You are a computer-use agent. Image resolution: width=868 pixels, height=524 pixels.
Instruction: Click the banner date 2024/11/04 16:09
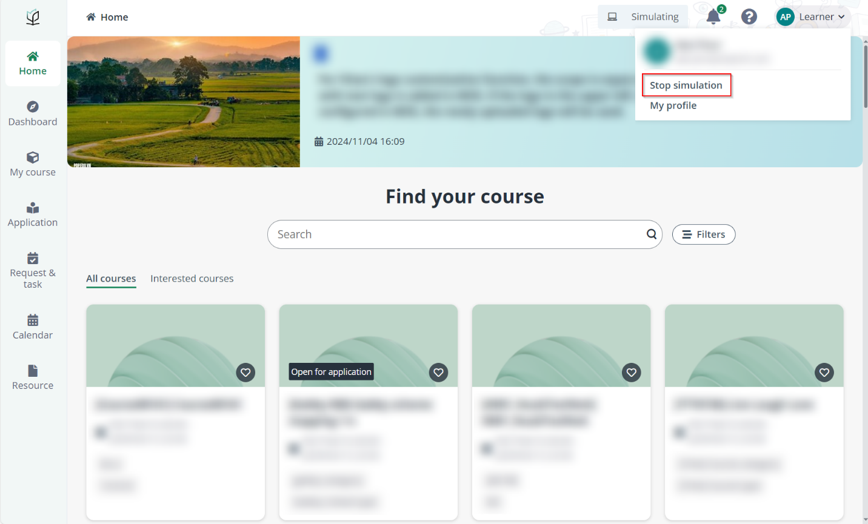click(359, 141)
